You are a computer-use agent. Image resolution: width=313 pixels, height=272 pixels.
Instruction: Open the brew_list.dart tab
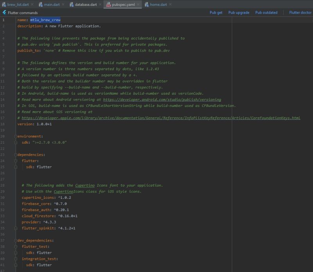pyautogui.click(x=18, y=4)
